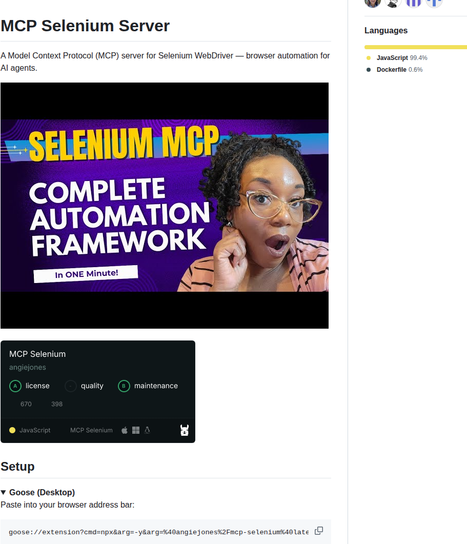Copy the goose:// extension command

point(318,531)
